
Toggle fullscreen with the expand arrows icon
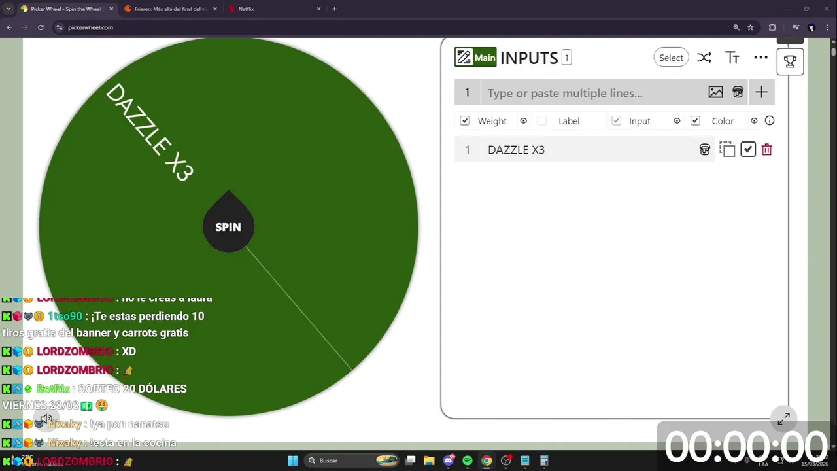(784, 419)
